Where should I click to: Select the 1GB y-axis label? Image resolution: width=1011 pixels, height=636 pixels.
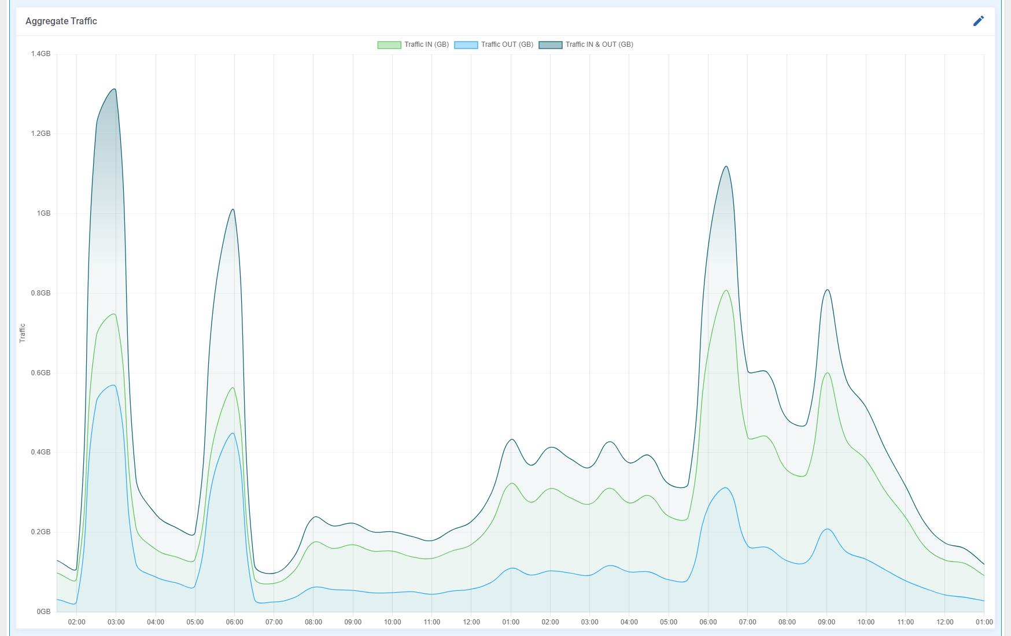pyautogui.click(x=44, y=213)
